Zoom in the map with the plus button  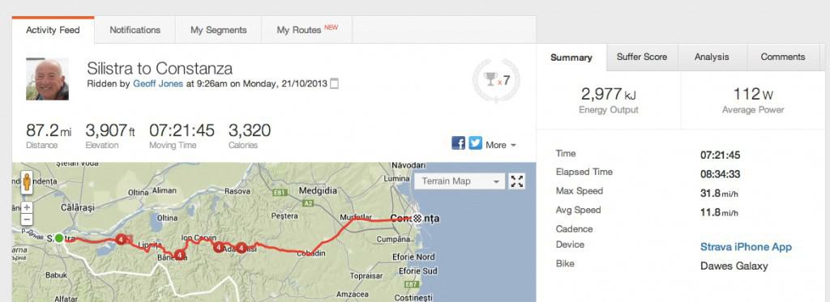27,207
